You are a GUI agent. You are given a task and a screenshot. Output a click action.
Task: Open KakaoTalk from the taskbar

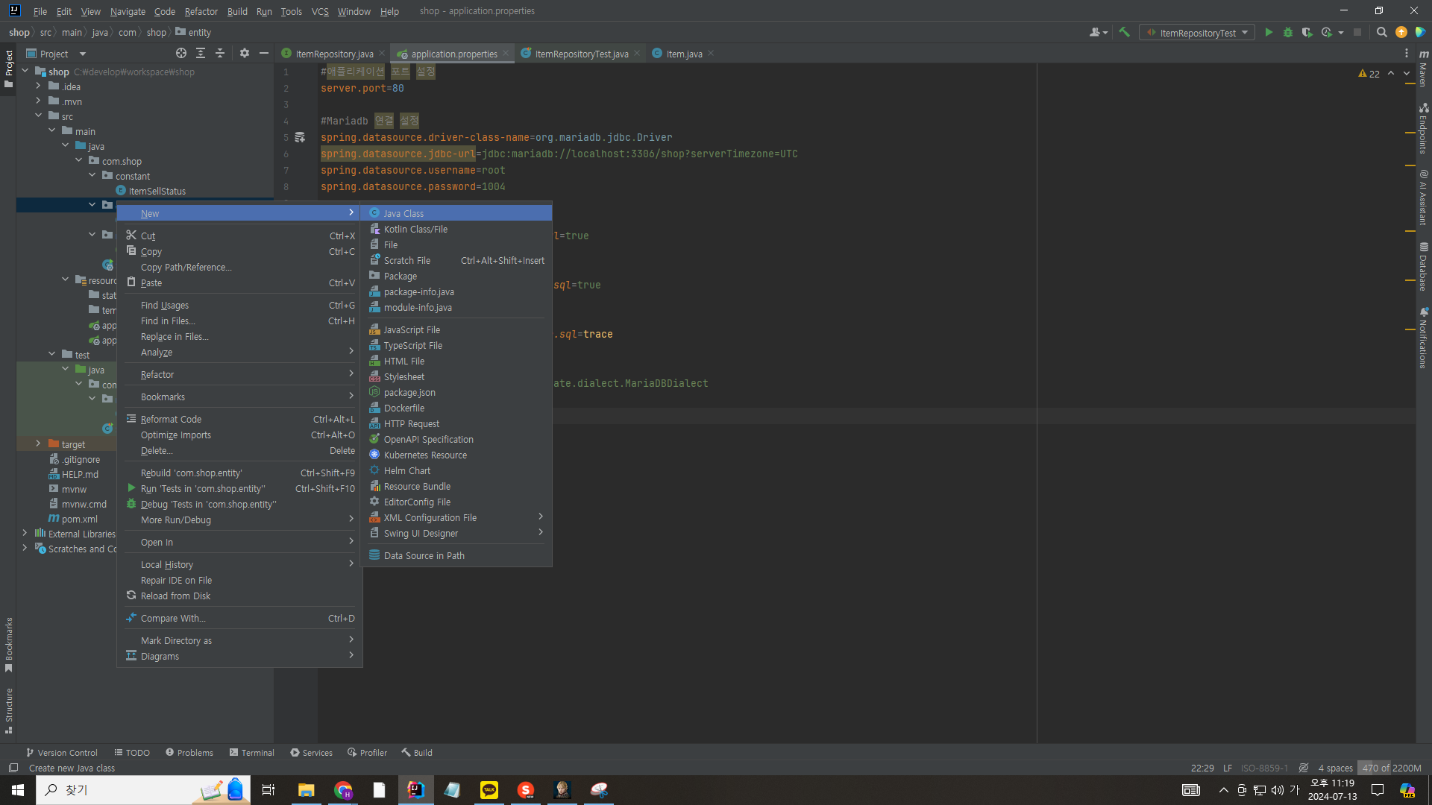[489, 790]
